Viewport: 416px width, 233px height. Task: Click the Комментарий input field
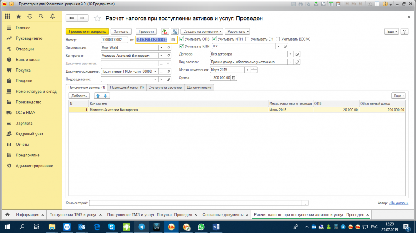[196, 203]
